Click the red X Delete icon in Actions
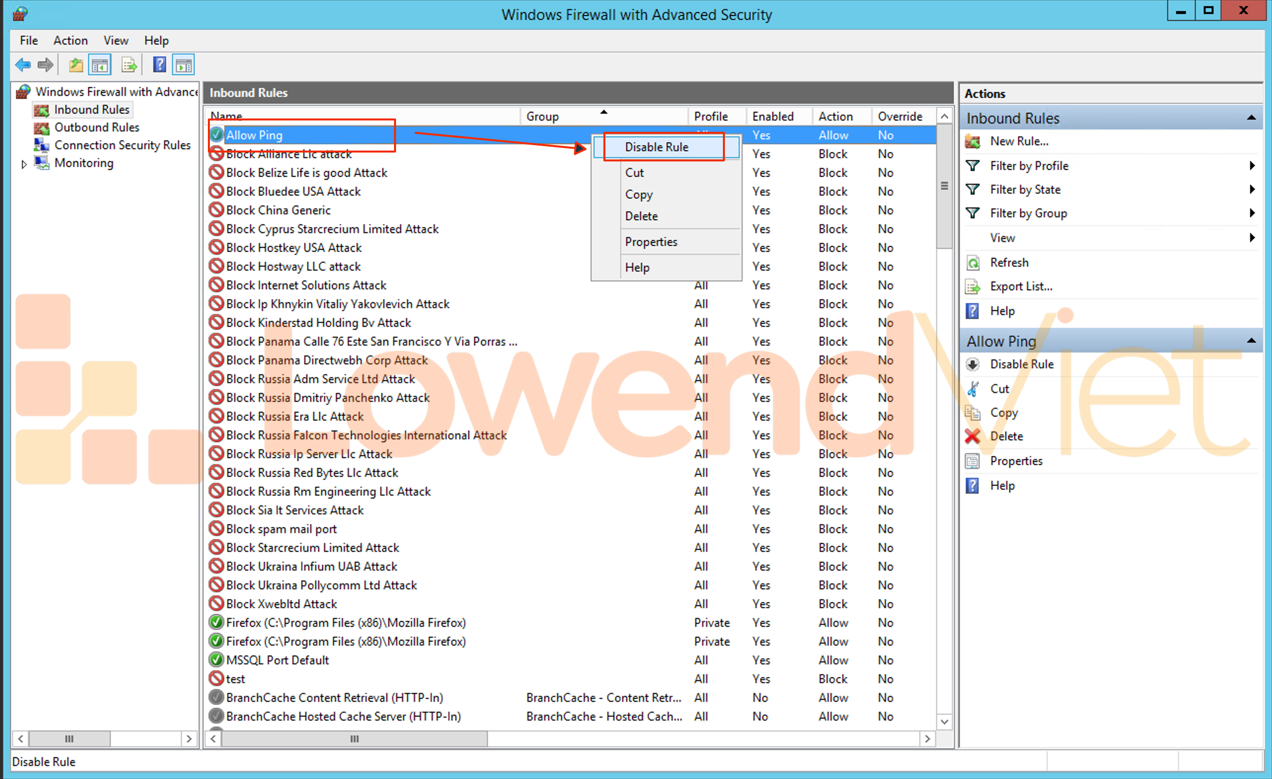The height and width of the screenshot is (779, 1272). 972,437
